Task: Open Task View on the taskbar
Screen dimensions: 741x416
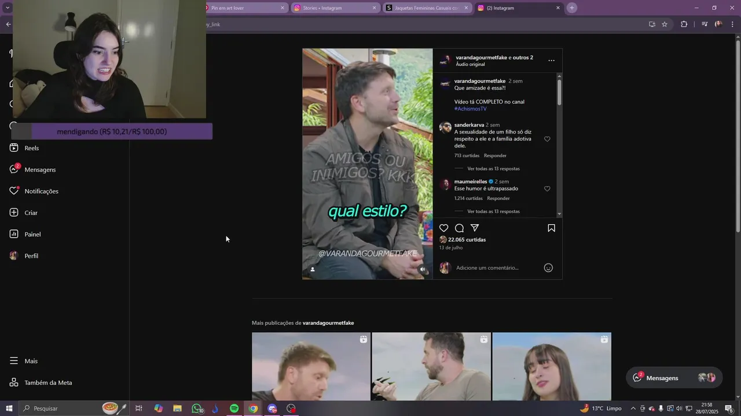Action: coord(139,408)
